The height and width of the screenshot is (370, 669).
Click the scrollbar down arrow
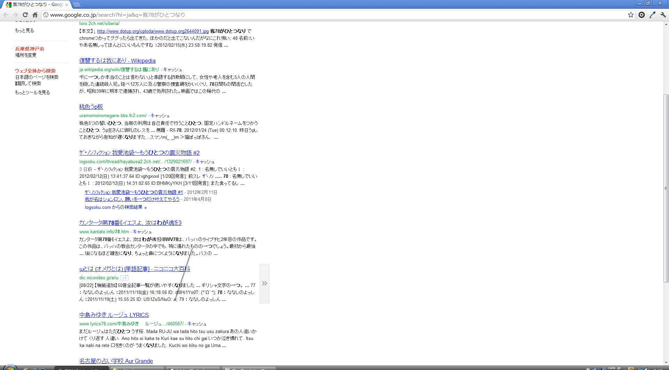pyautogui.click(x=666, y=363)
